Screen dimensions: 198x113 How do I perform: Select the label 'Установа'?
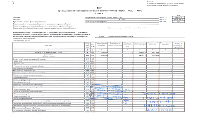pyautogui.click(x=16, y=17)
